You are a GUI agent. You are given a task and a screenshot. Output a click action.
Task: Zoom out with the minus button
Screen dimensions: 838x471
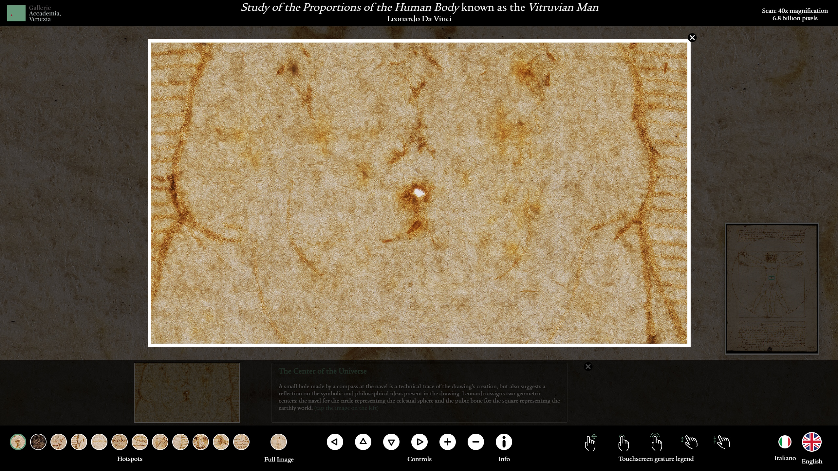point(475,442)
